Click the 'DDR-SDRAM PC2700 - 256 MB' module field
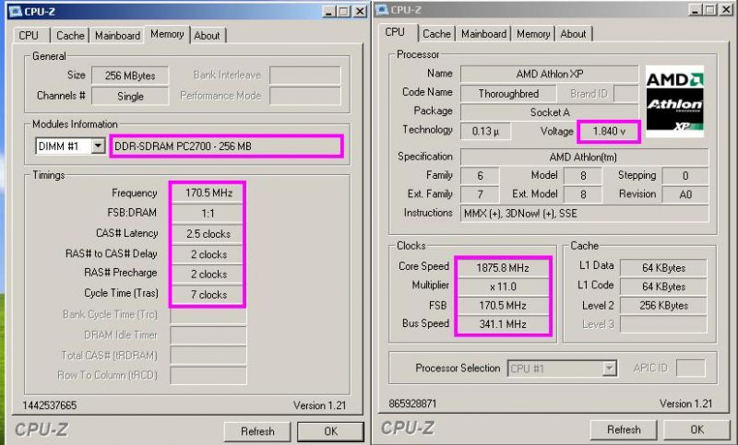This screenshot has height=445, width=738. tap(226, 146)
